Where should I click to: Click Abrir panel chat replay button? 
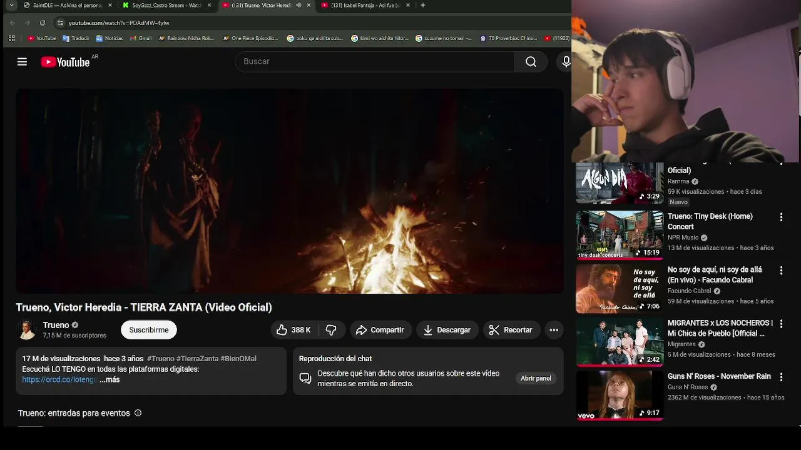point(536,378)
